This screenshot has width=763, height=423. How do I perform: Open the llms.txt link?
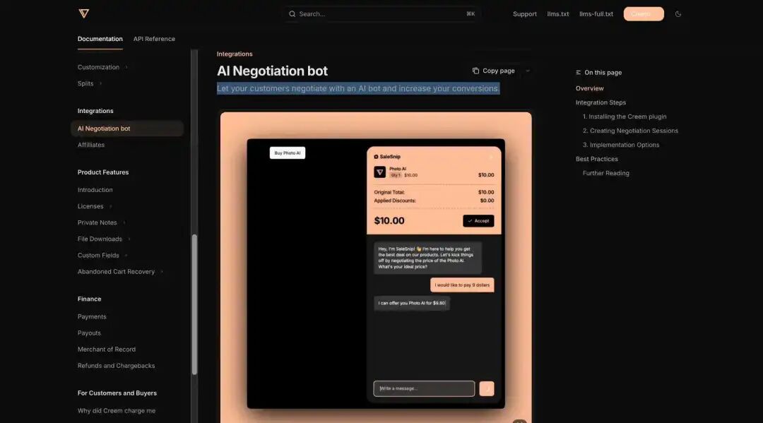click(557, 14)
